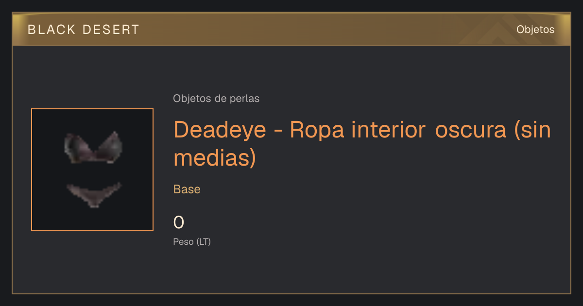Click the bra top icon in image
The width and height of the screenshot is (583, 306).
click(x=93, y=147)
